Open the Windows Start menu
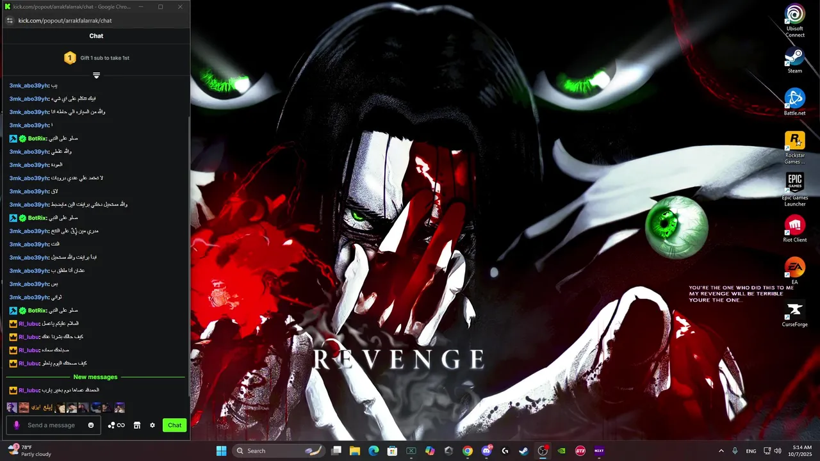Viewport: 820px width, 461px height. click(221, 451)
